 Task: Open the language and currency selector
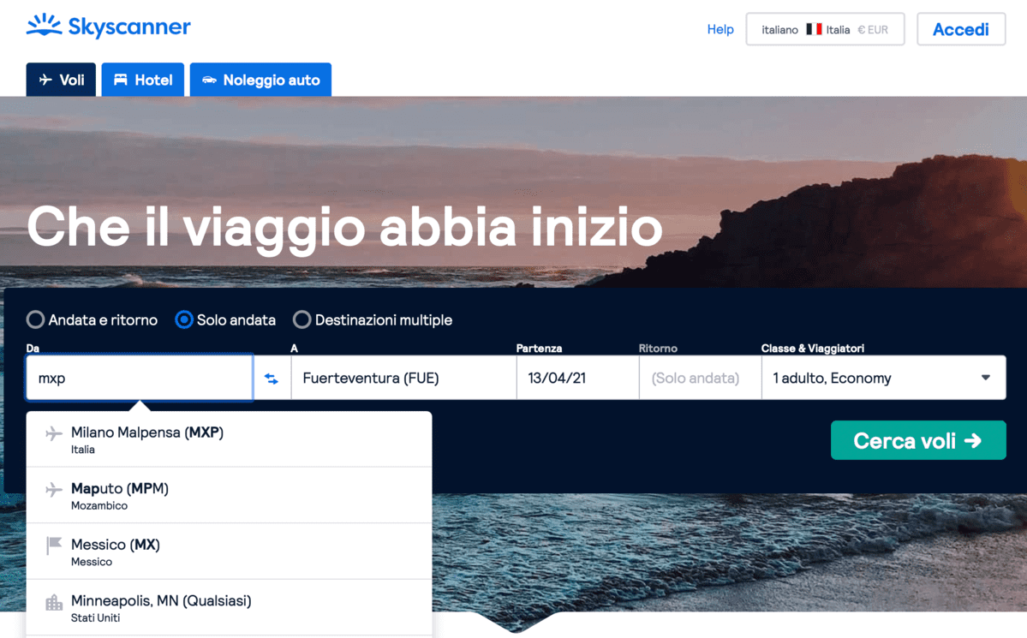[825, 29]
